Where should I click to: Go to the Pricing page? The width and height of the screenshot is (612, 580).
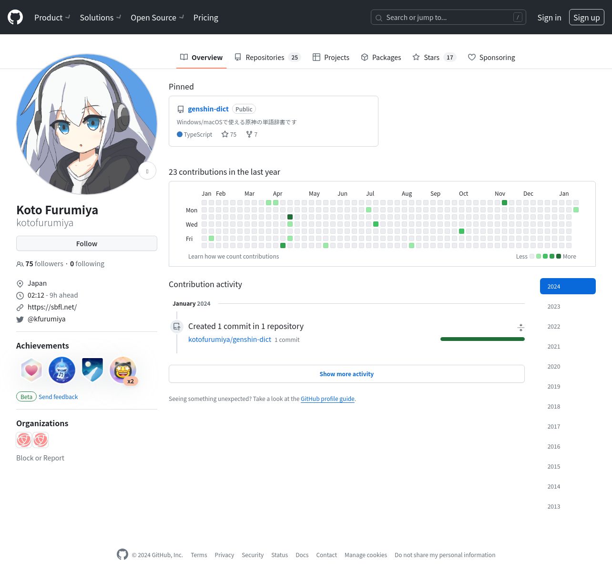(206, 18)
